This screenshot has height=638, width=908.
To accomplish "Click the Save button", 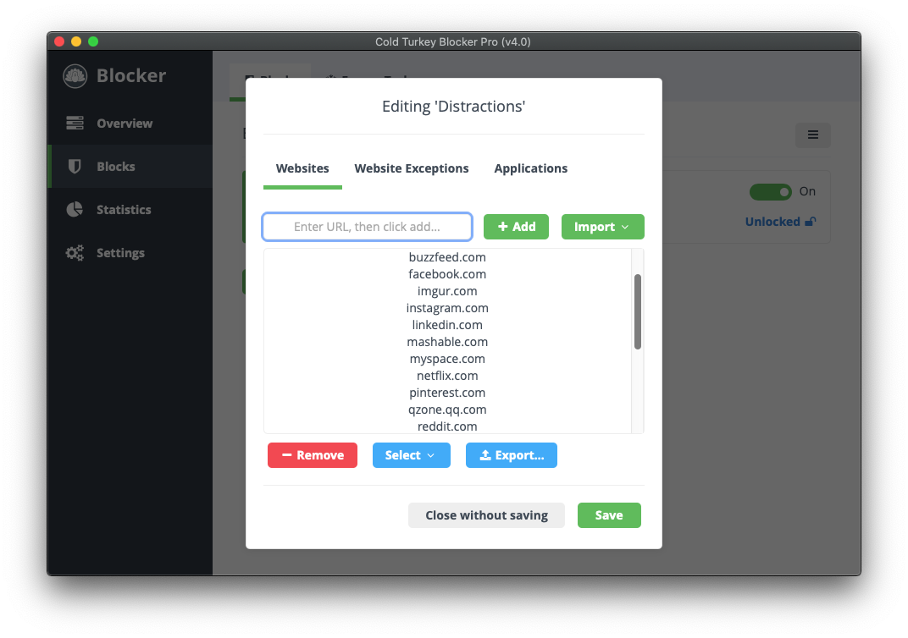I will coord(609,515).
